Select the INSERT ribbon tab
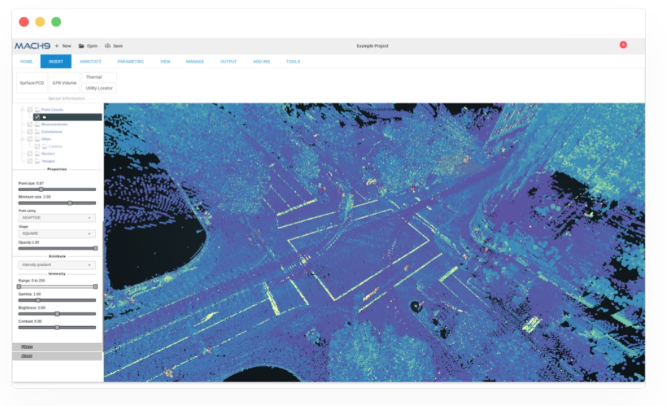667x406 pixels. point(56,62)
